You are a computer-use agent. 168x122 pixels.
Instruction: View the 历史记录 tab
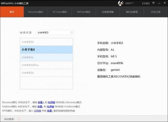tap(156, 12)
